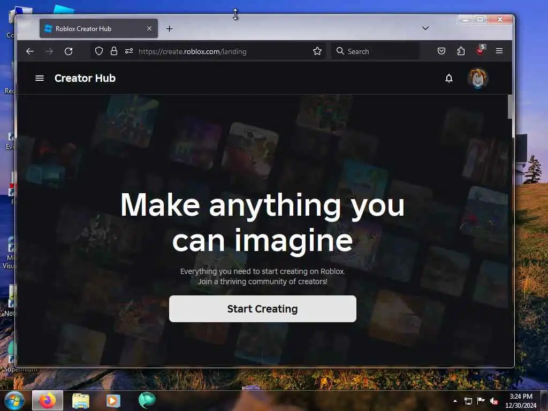548x411 pixels.
Task: Go back with the browser back arrow
Action: tap(30, 51)
